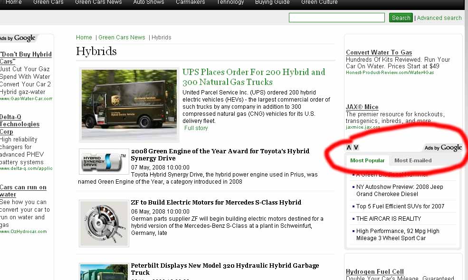Screen dimensions: 468x280
Task: Click the down arrow beside Ads by Google
Action: coord(356,147)
